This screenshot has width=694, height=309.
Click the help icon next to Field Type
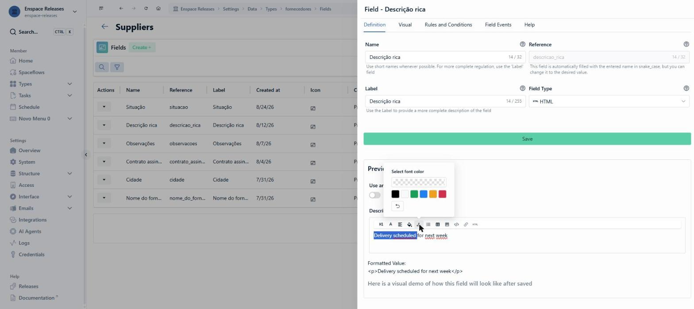click(686, 89)
